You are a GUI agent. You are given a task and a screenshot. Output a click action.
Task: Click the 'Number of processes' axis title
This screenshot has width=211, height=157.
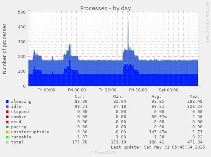click(5, 49)
